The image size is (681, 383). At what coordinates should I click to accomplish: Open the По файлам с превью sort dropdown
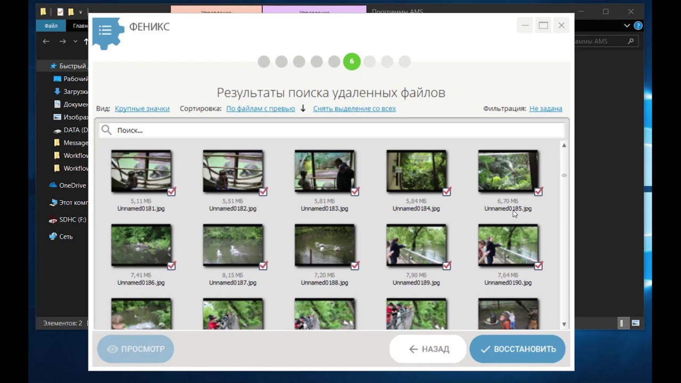click(261, 109)
